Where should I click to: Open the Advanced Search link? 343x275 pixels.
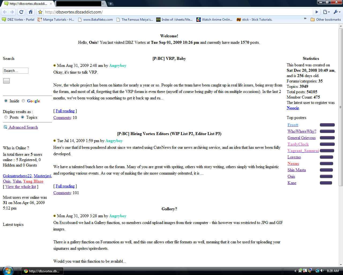click(x=23, y=127)
